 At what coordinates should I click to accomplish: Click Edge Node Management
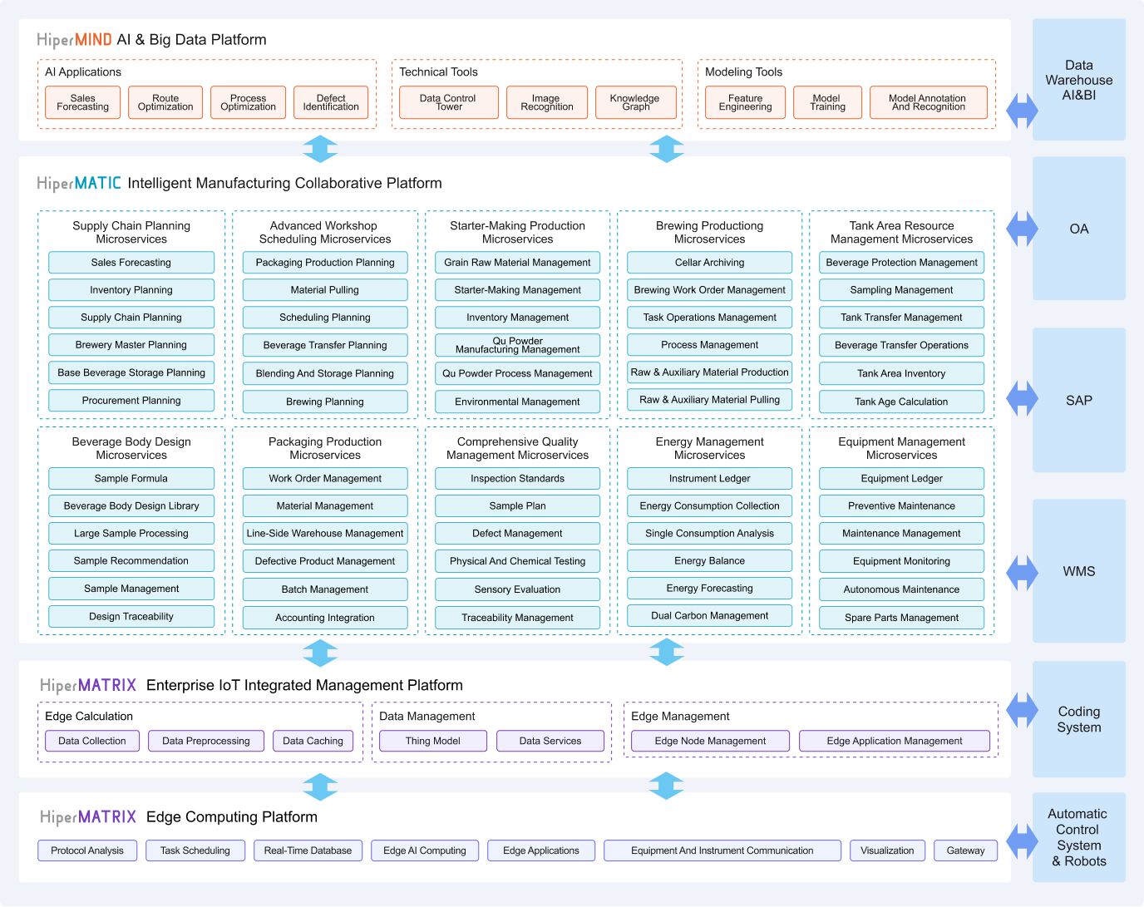(x=711, y=741)
